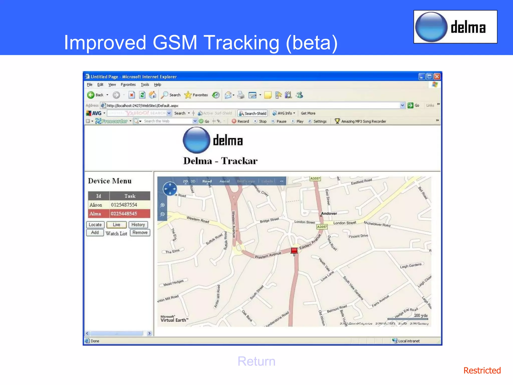The image size is (513, 385).
Task: Open the AVG logo dropdown arrow
Action: point(104,113)
